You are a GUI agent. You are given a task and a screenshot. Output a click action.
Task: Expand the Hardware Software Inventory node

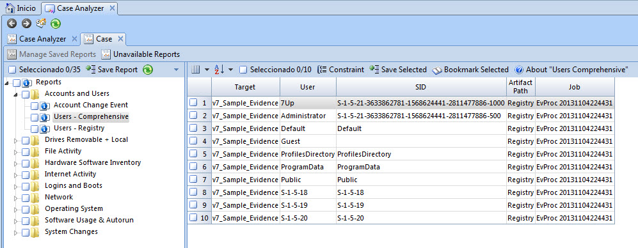click(16, 164)
